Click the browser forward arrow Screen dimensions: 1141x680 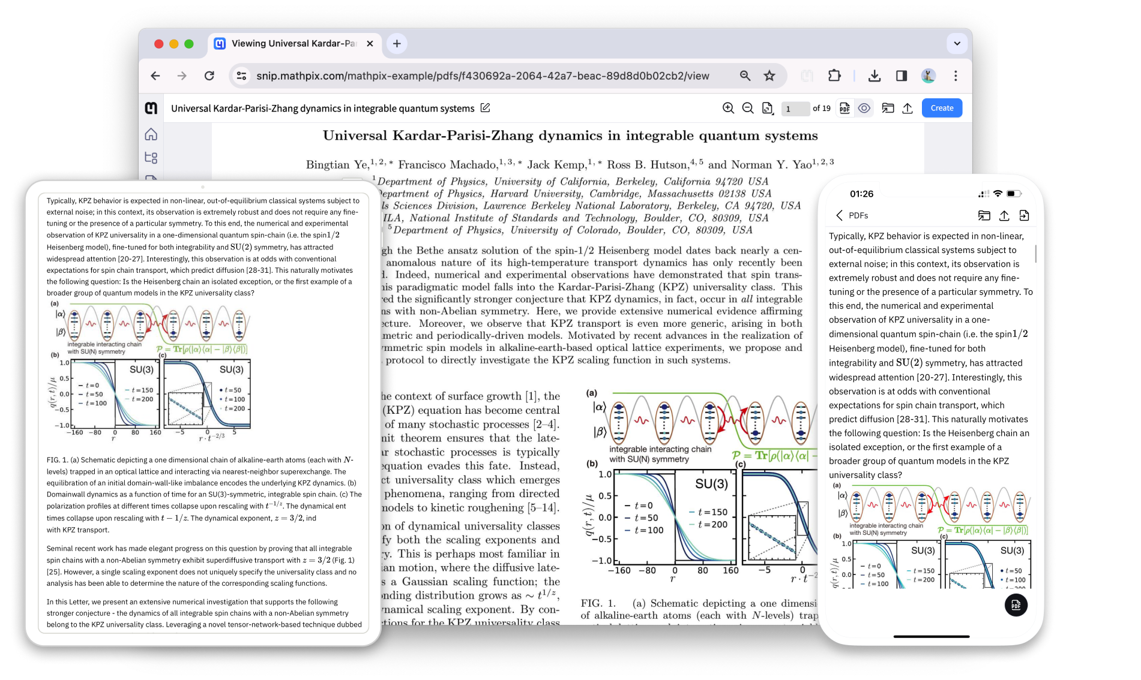[182, 76]
